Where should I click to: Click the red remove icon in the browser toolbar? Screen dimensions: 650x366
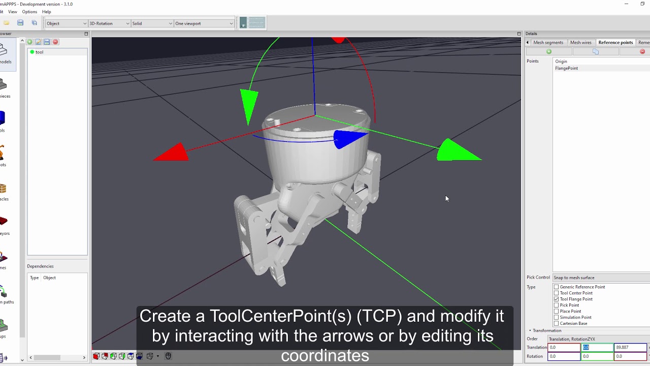pos(55,42)
